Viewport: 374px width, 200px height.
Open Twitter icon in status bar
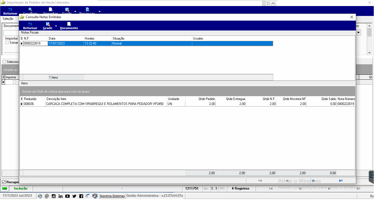[x=74, y=196]
